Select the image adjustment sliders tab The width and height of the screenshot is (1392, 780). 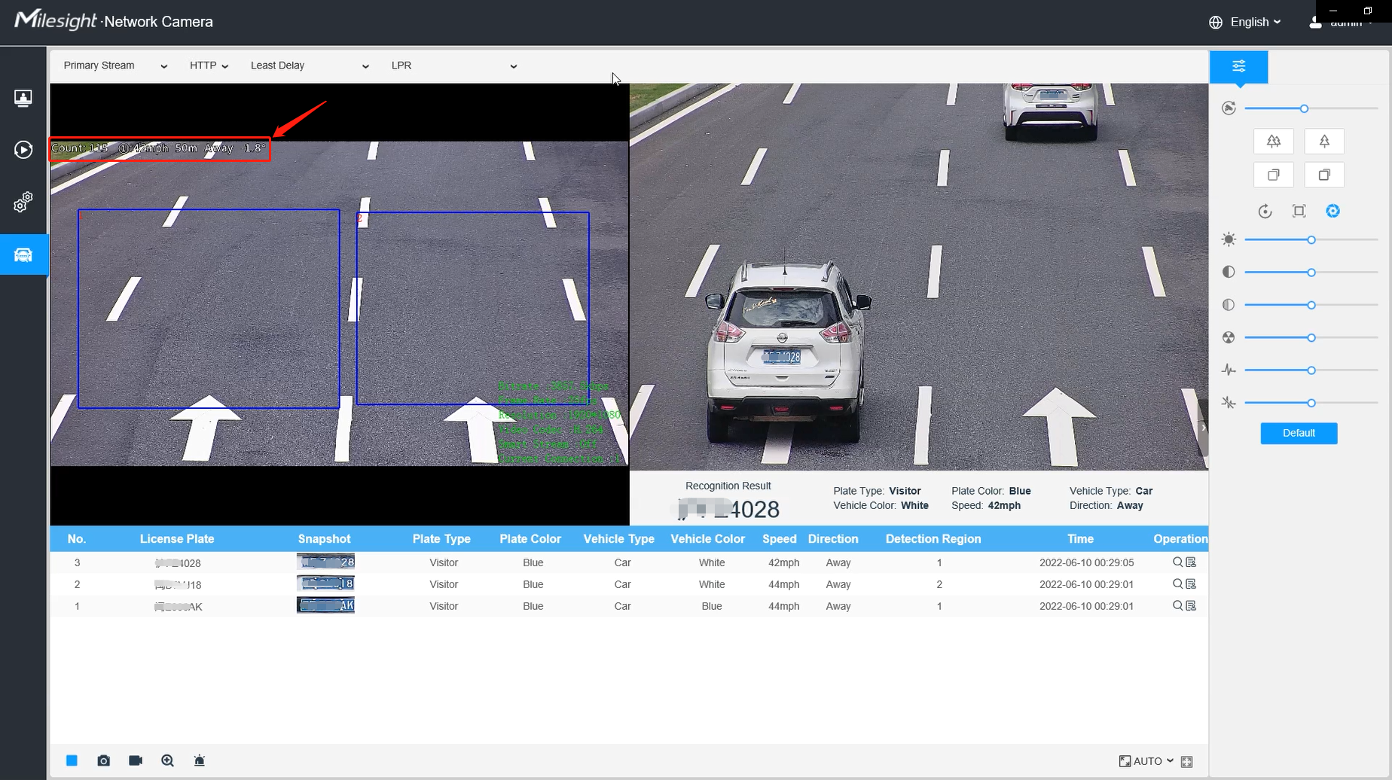[x=1238, y=66]
